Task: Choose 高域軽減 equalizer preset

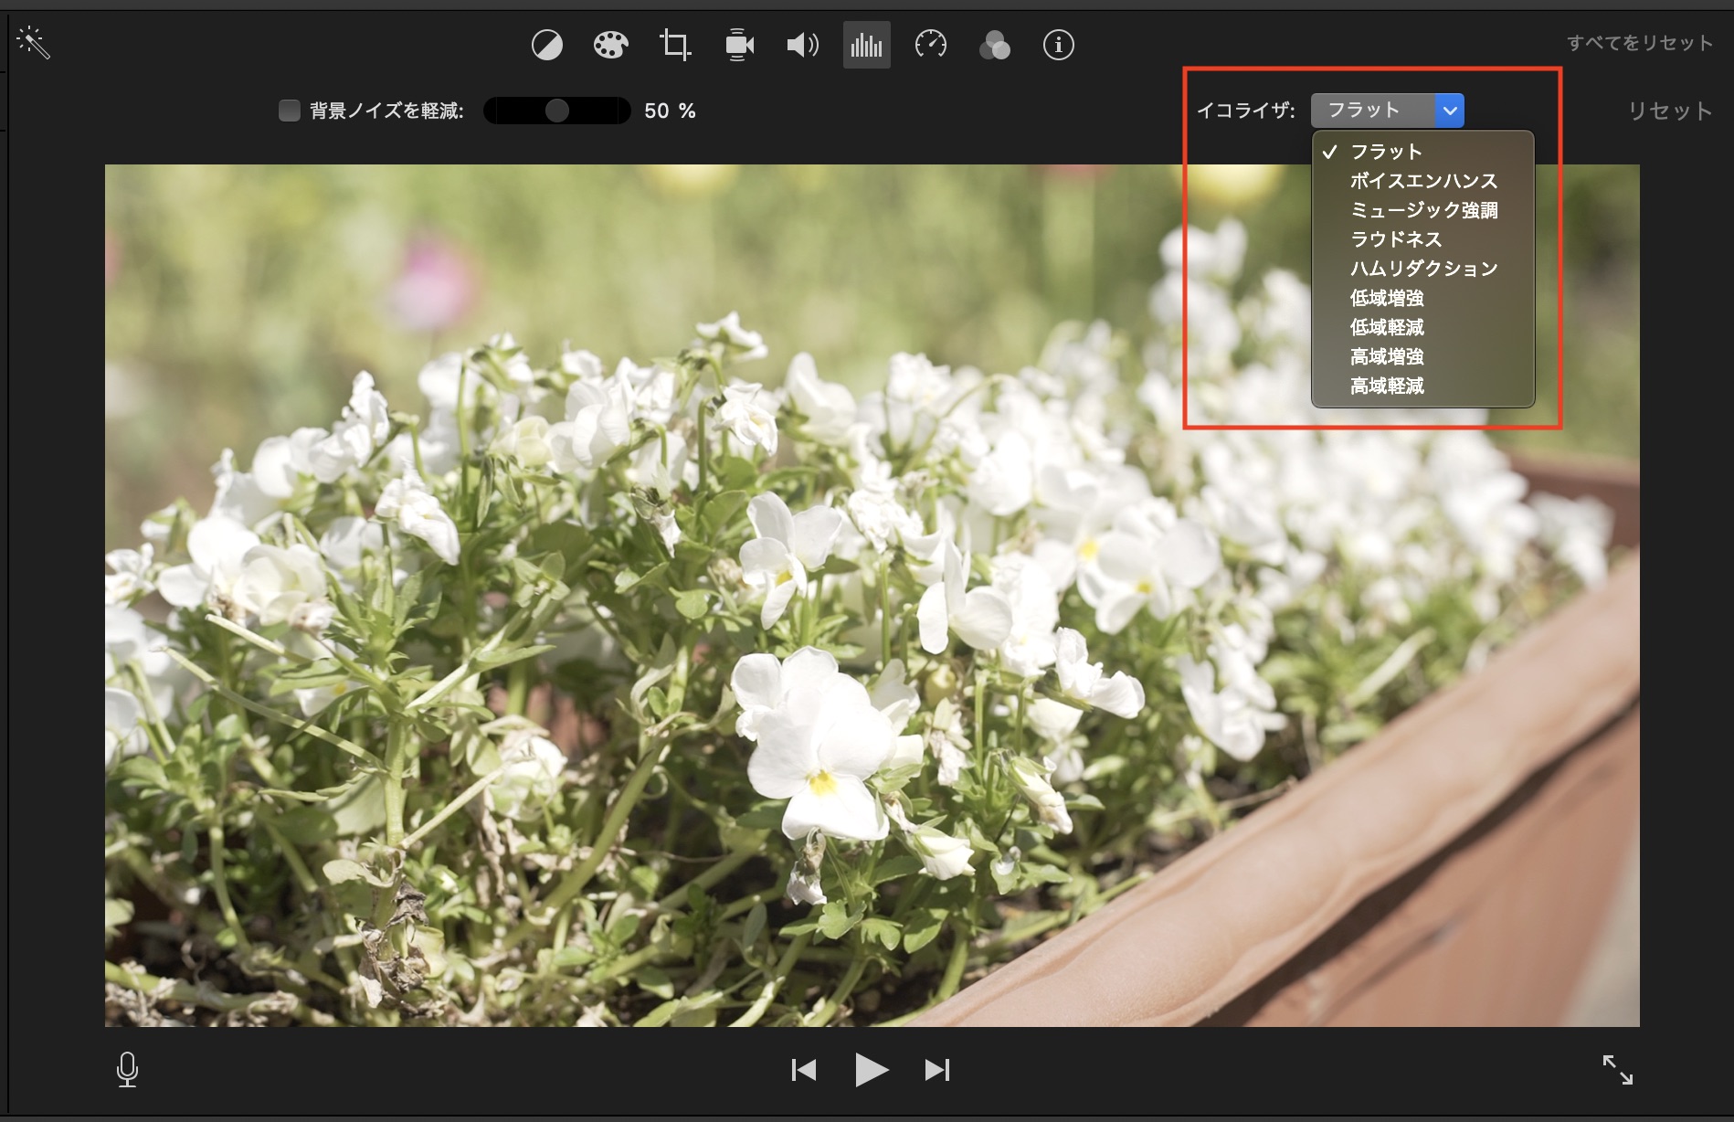Action: point(1423,386)
